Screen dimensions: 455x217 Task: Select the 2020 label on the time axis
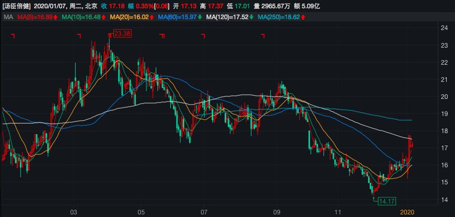coord(406,212)
